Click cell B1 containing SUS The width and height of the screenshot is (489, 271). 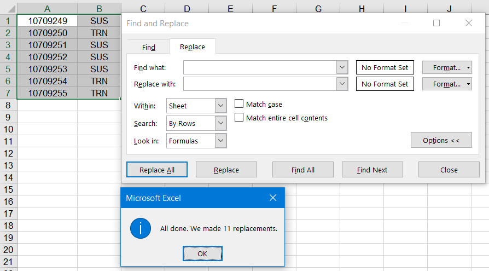(99, 21)
